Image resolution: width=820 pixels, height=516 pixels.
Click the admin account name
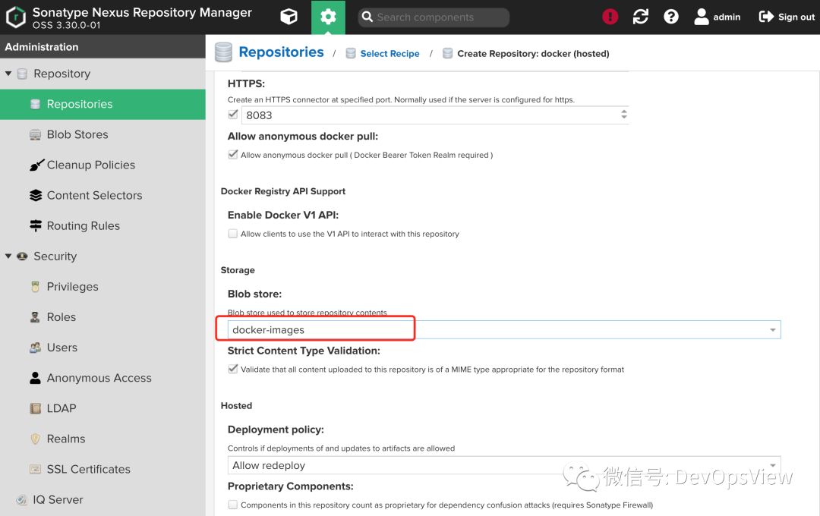pyautogui.click(x=727, y=17)
